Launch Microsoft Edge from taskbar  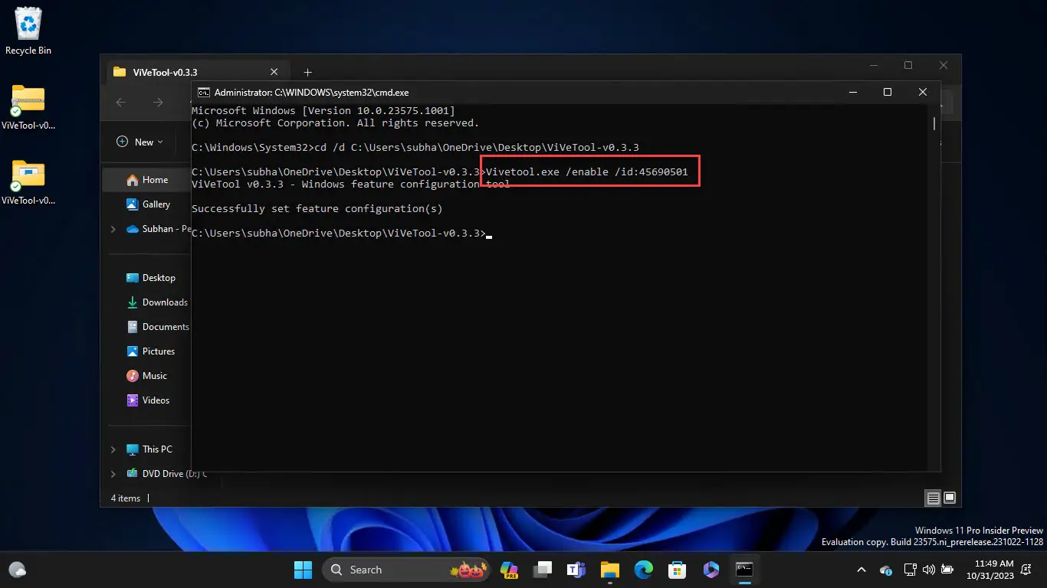click(x=643, y=570)
